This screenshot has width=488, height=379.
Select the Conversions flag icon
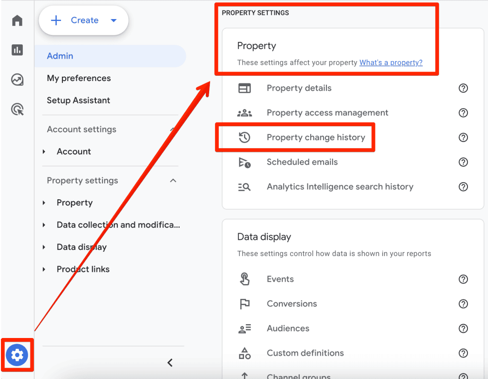point(244,304)
